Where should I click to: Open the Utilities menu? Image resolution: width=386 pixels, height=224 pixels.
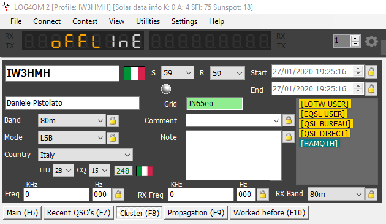coord(148,21)
